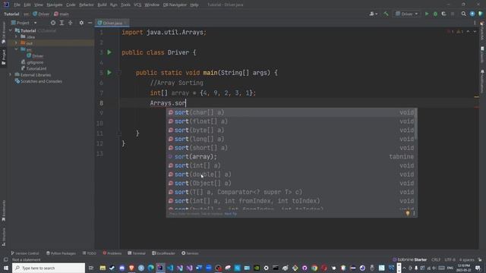Hide the Project panel with minus icon
The width and height of the screenshot is (486, 273).
90,23
